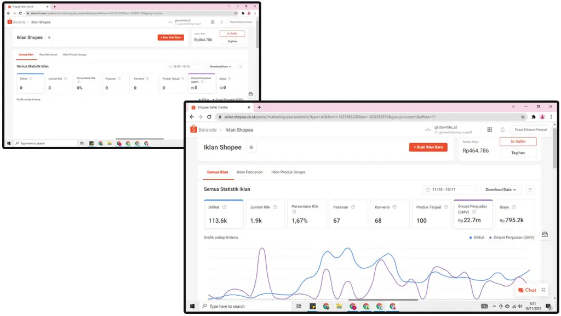Open apps grid icon in back window
Screen dimensions: 561x316
pyautogui.click(x=213, y=22)
